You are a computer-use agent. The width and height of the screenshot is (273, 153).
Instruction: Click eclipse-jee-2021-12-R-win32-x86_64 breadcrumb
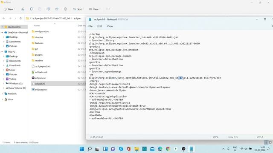point(51,18)
